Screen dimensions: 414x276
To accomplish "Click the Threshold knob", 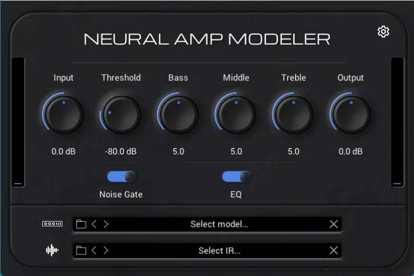I will pos(121,114).
